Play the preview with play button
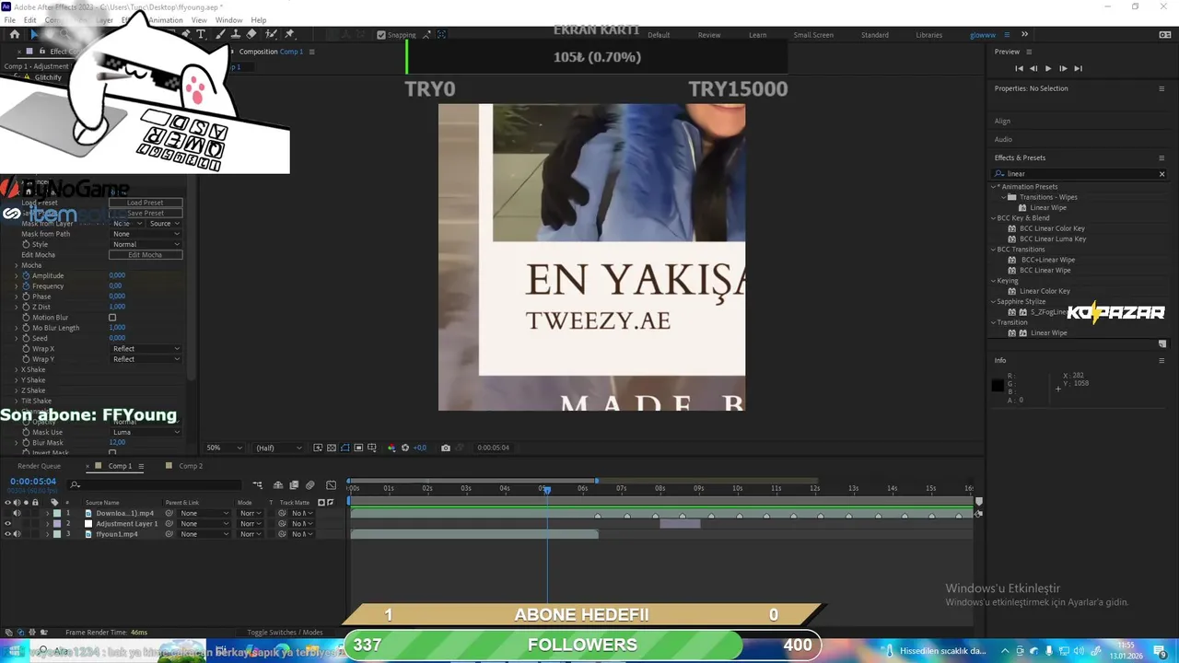Screen dimensions: 1179x663 (x=1048, y=68)
